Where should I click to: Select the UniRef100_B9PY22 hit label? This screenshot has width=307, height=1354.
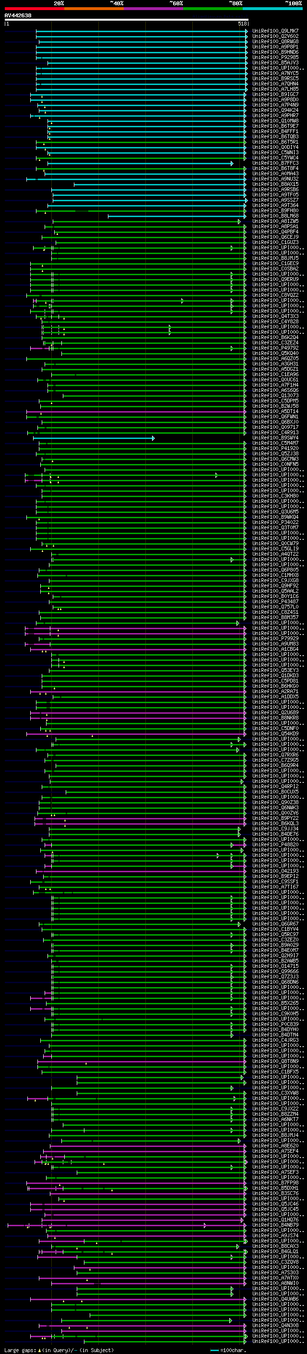tap(275, 818)
